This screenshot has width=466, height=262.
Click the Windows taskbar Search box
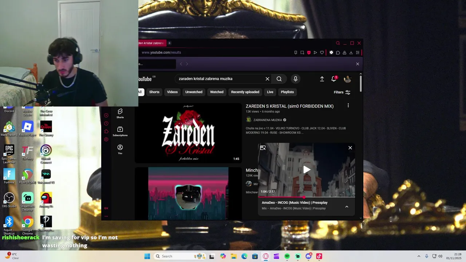click(x=179, y=256)
